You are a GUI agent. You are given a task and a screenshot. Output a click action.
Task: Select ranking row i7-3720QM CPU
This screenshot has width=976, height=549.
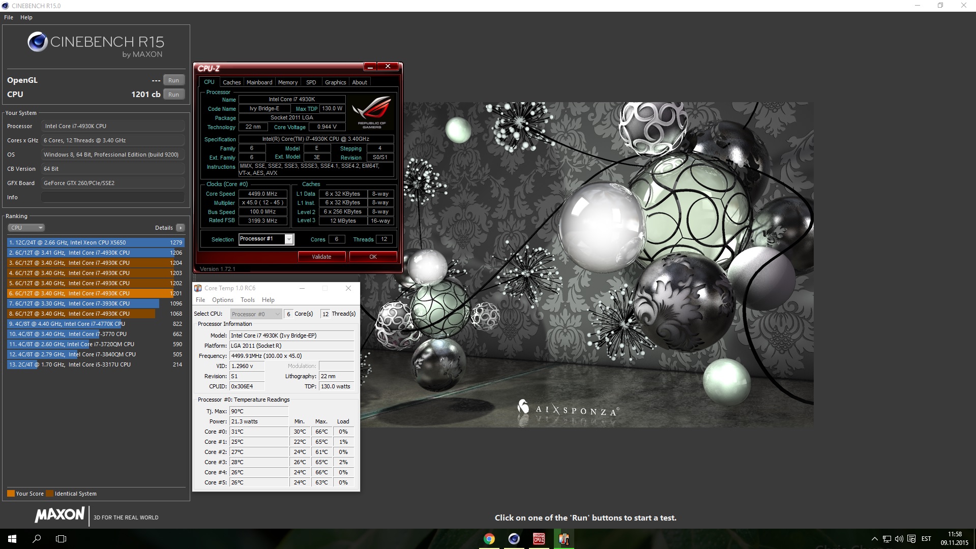[96, 344]
